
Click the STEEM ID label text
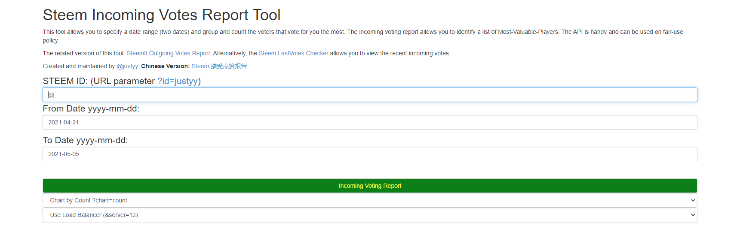coord(98,81)
